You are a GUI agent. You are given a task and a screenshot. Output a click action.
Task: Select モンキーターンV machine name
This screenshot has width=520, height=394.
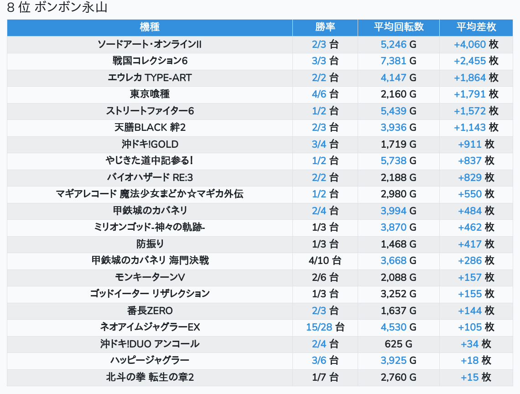[x=150, y=277]
